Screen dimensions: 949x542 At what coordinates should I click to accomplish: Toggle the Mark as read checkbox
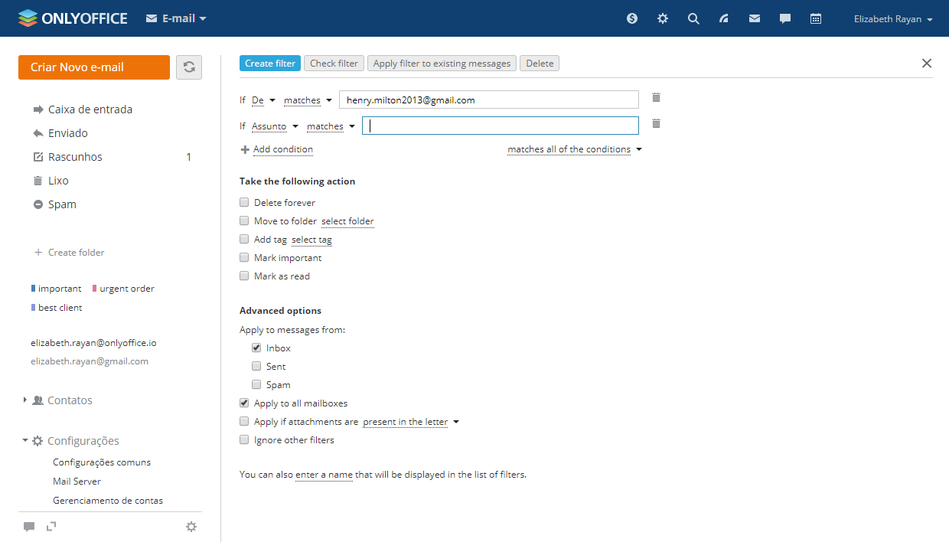pos(244,276)
